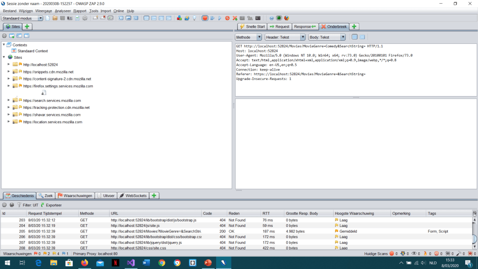Switch to the Waarschuwingen tab

click(x=75, y=196)
